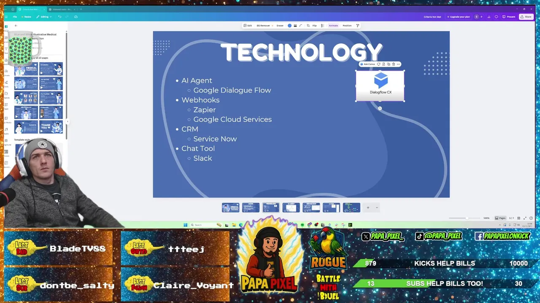540x303 pixels.
Task: Click the Edit image button
Action: click(x=248, y=26)
